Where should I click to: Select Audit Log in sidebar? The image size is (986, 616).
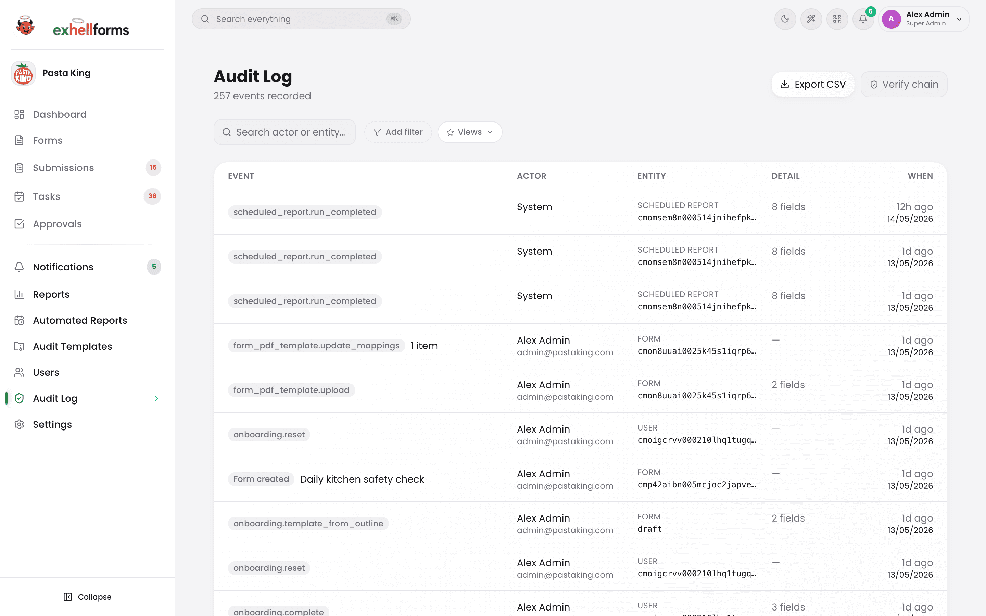87,398
